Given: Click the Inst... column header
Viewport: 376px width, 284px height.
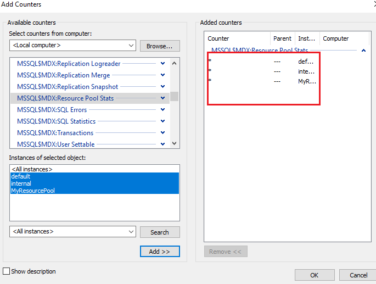Looking at the screenshot, I should click(307, 38).
